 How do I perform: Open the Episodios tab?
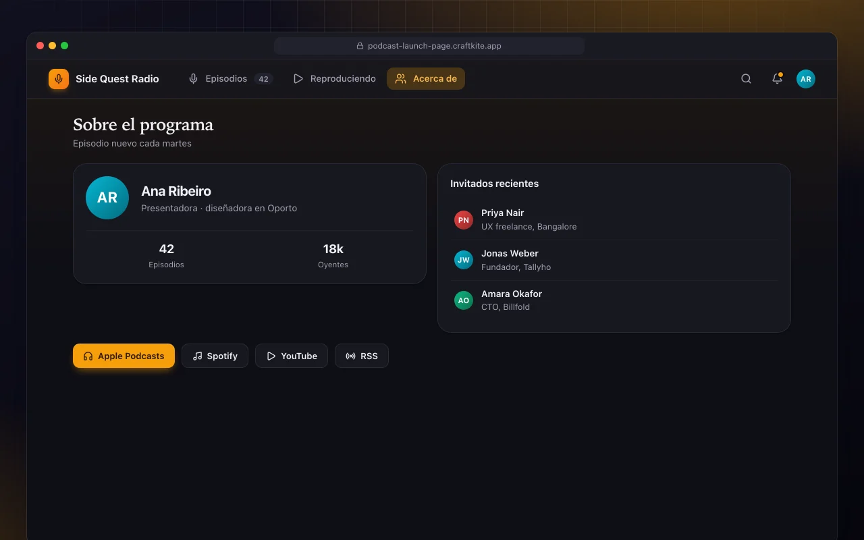tap(230, 79)
